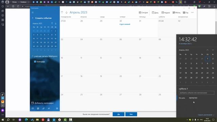Screen dimensions: 217x122
Task: Go to previous month with main header up arrow
Action: [62, 12]
